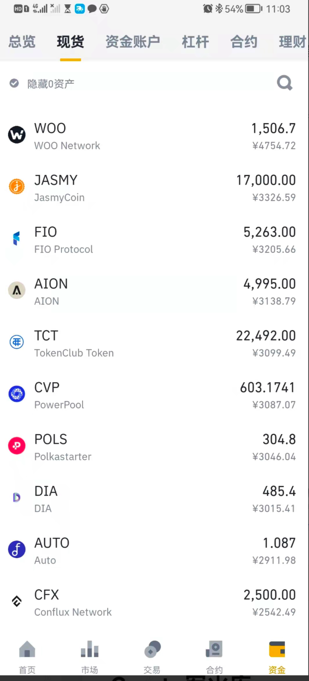Tap the JasmyCoin orange logo
309x681 pixels.
(17, 186)
